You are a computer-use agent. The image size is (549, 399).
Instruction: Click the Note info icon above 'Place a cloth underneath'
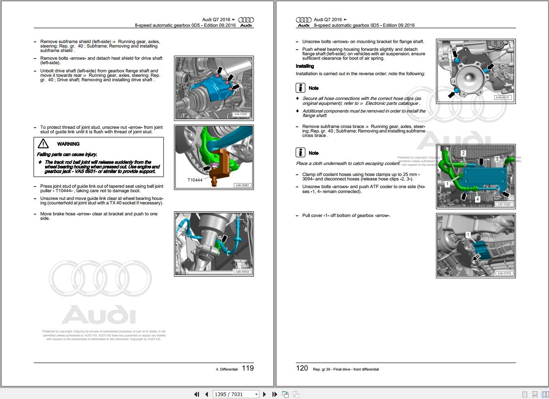click(x=300, y=153)
